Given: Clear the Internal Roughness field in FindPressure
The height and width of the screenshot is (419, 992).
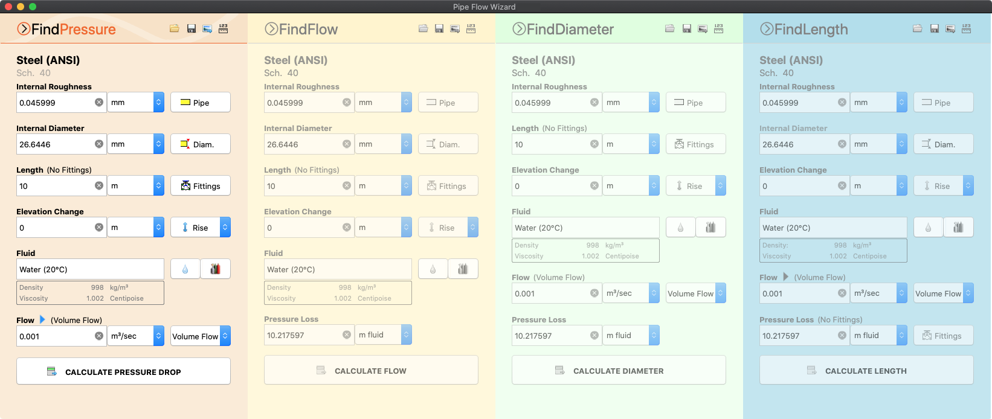Looking at the screenshot, I should 99,103.
